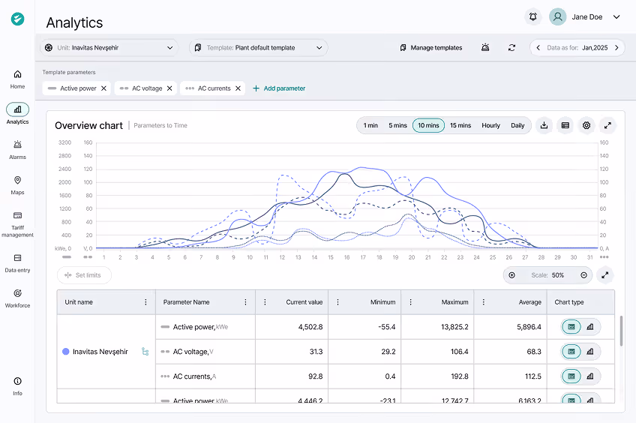The width and height of the screenshot is (636, 423).
Task: Click hierarchy icon beside Inavitas Nevşehir
Action: (145, 352)
